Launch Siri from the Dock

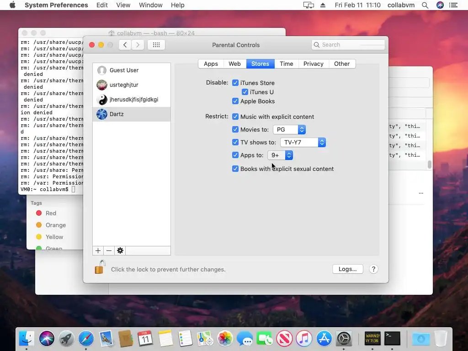coord(47,339)
